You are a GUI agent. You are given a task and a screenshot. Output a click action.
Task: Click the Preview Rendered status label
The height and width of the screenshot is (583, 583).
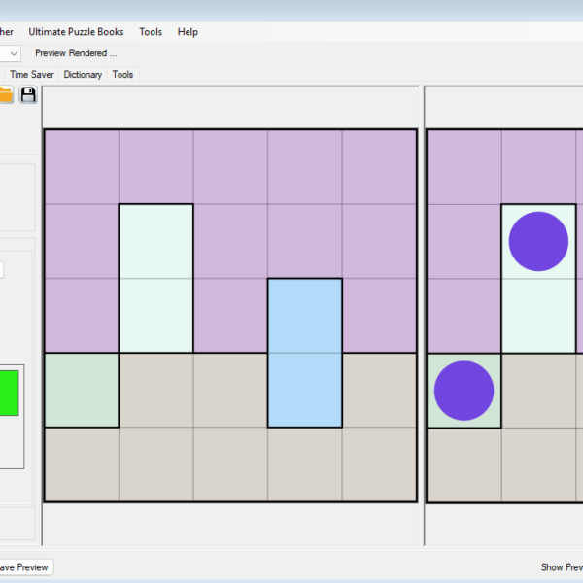tap(76, 53)
